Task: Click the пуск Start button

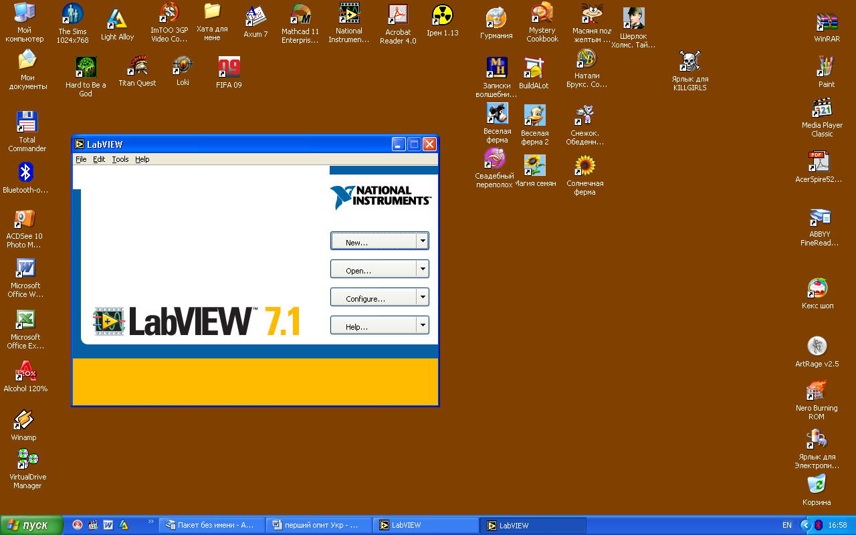Action: point(32,525)
